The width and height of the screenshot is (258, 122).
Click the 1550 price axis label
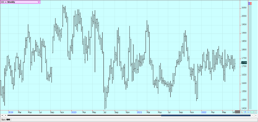pos(244,91)
